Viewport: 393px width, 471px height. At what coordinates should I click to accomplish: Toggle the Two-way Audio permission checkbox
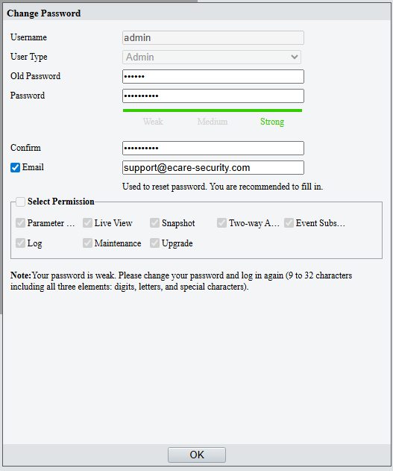pyautogui.click(x=222, y=223)
